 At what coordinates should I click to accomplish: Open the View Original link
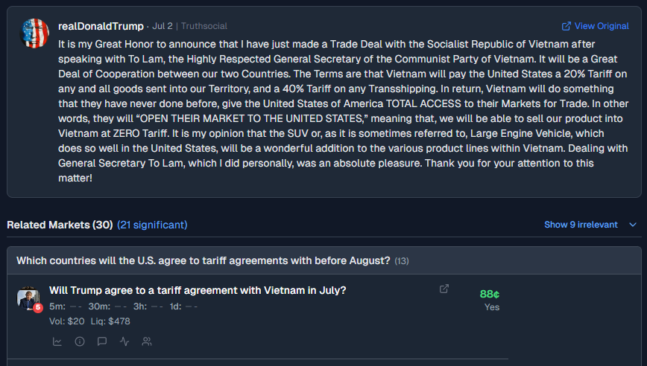tap(602, 26)
